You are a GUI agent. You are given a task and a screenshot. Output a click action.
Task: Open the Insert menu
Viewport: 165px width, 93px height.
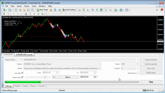click(x=19, y=6)
